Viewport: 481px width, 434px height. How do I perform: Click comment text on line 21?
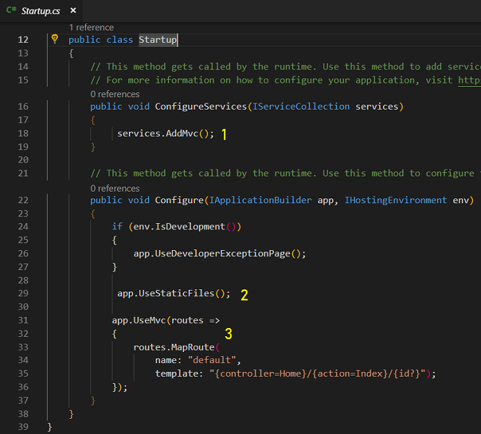[x=285, y=174]
